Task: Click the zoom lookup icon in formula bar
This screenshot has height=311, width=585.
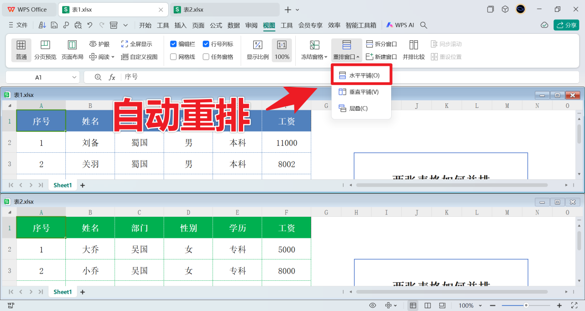Action: (x=98, y=77)
